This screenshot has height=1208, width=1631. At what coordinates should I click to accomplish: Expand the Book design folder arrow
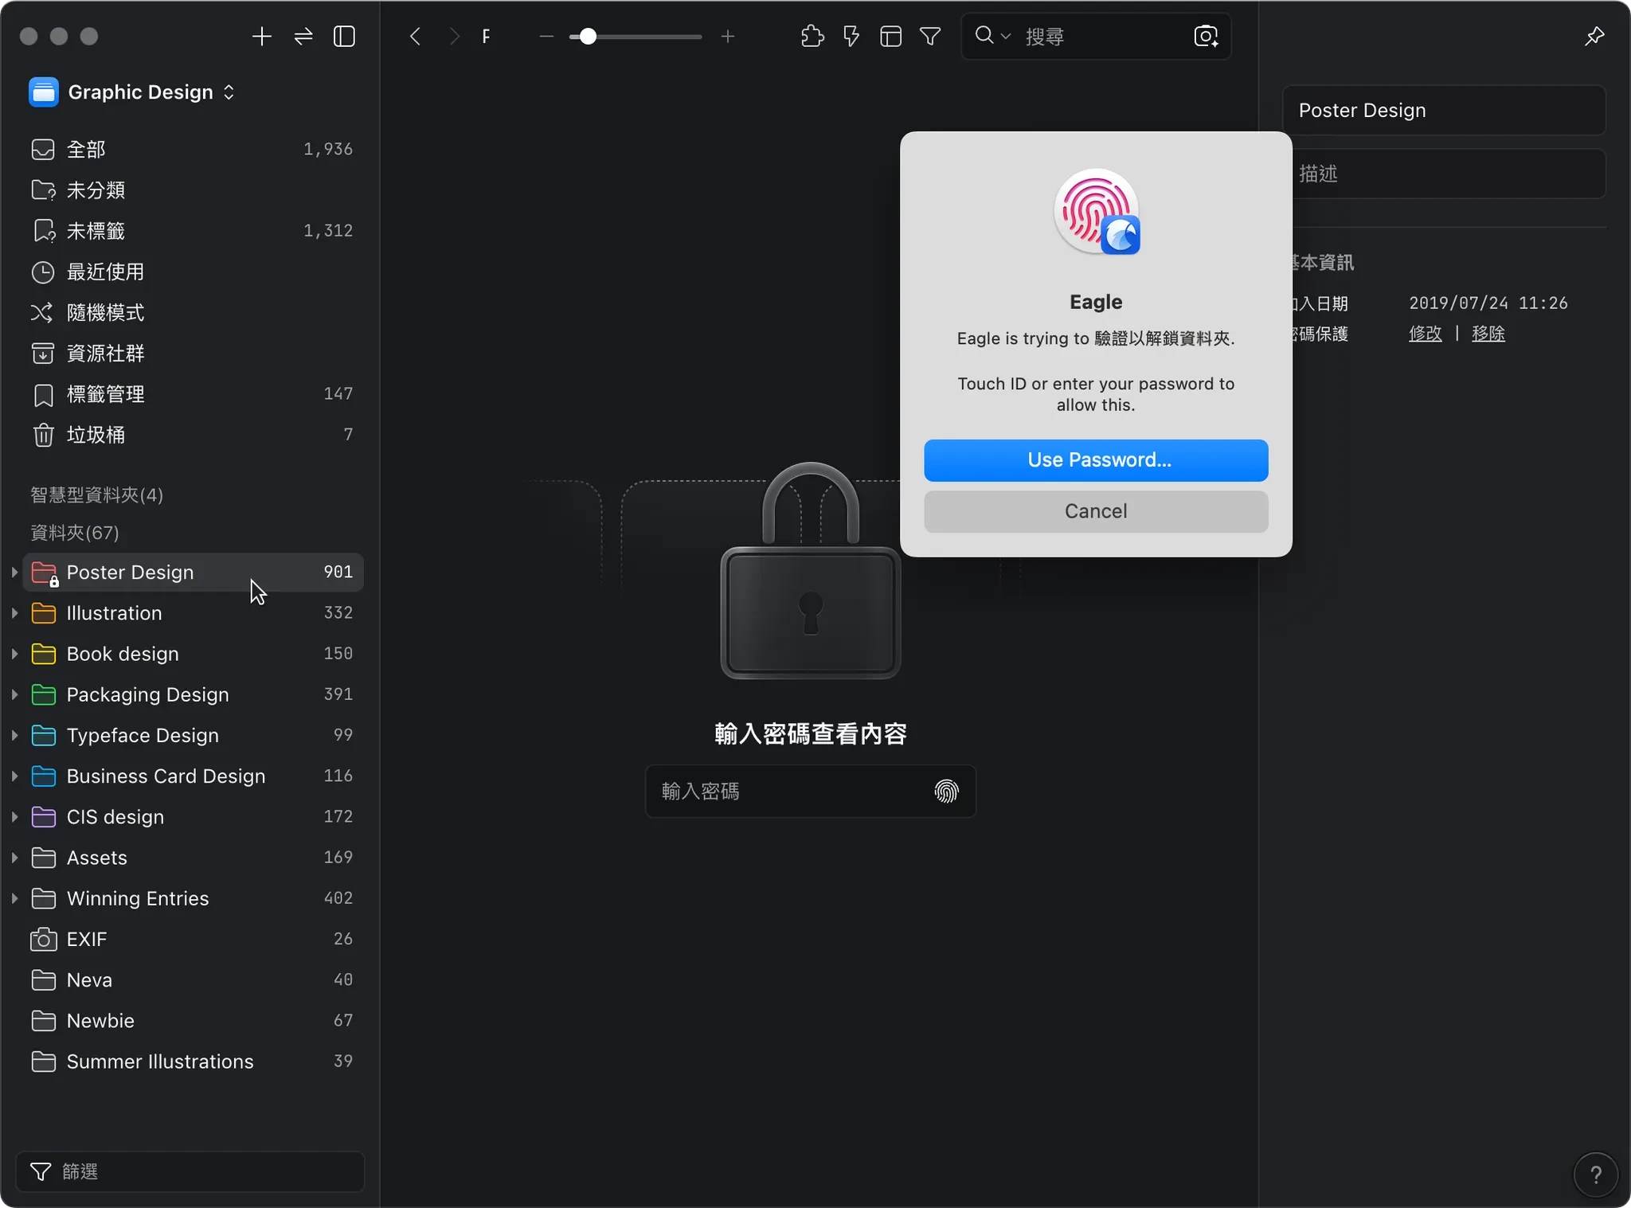(x=14, y=654)
